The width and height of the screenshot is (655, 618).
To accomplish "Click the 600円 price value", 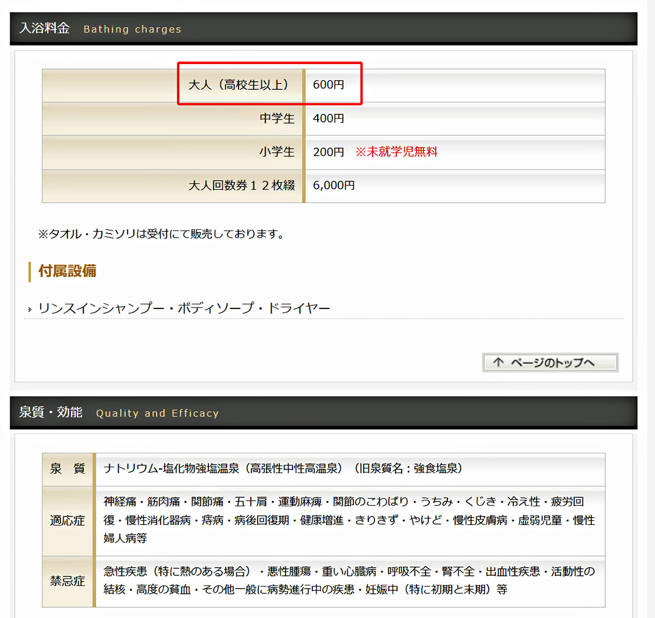I will tap(328, 84).
